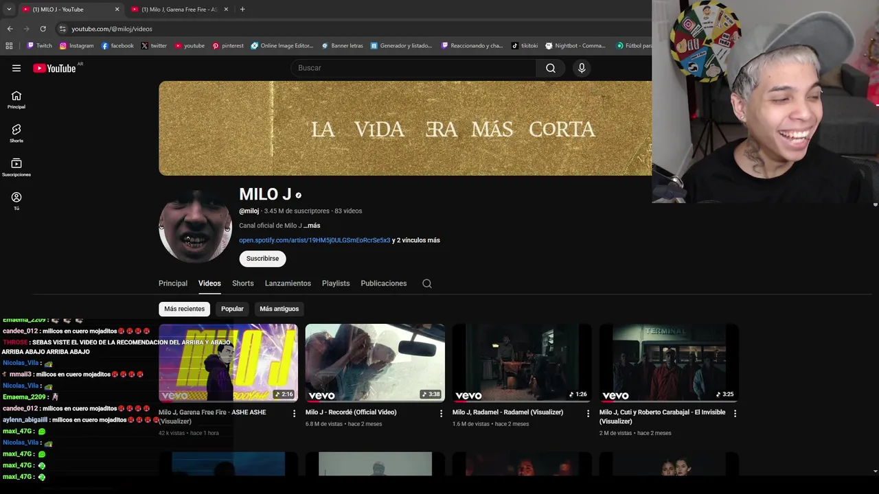The height and width of the screenshot is (494, 879).
Task: Open Publicaciones channel tab
Action: click(384, 283)
